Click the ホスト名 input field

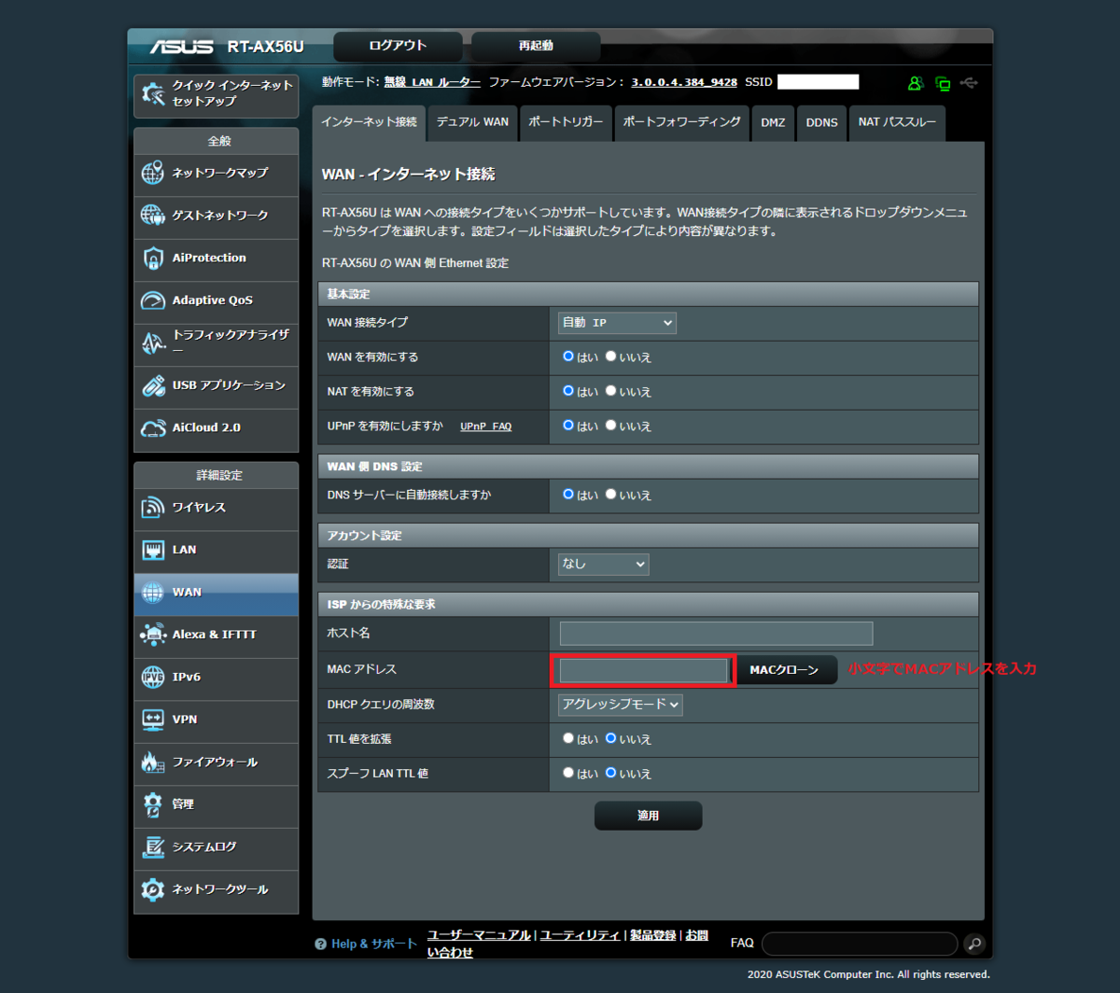716,634
